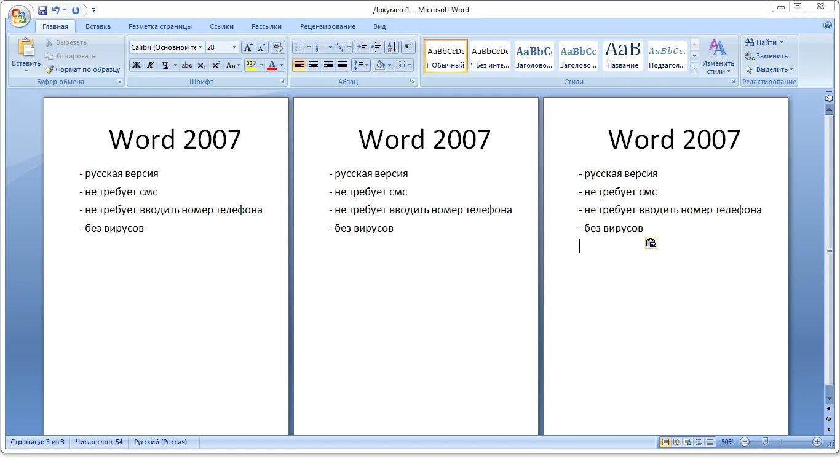Decrease font size with shrink icon
The height and width of the screenshot is (459, 840).
[x=261, y=47]
